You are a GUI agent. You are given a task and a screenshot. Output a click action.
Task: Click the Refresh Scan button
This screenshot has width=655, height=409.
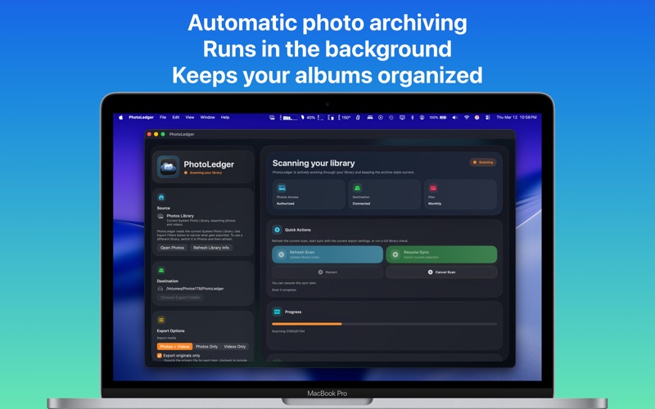pos(327,254)
